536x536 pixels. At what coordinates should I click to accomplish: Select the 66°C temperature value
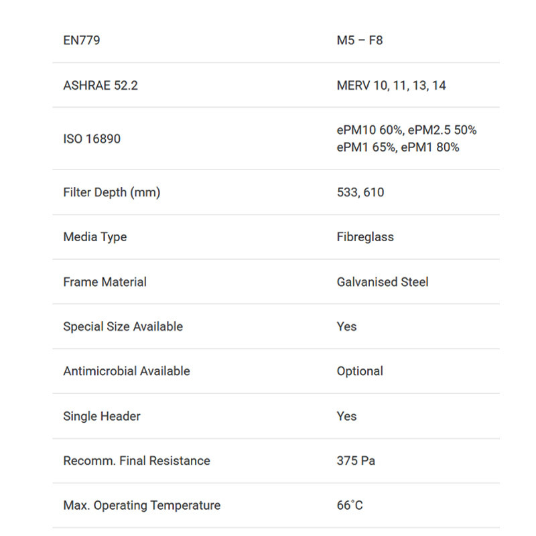pos(350,505)
